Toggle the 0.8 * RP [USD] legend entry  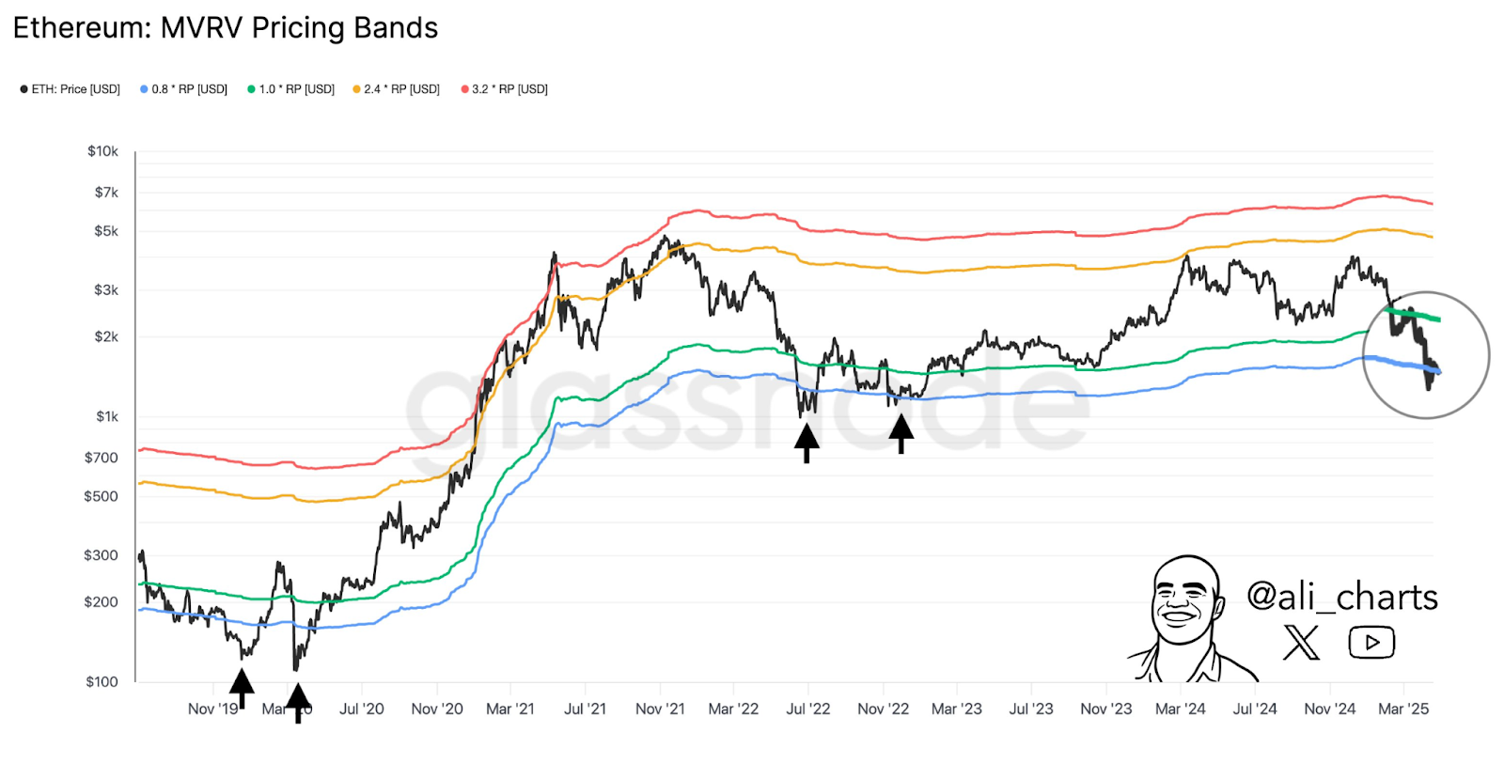[x=184, y=89]
